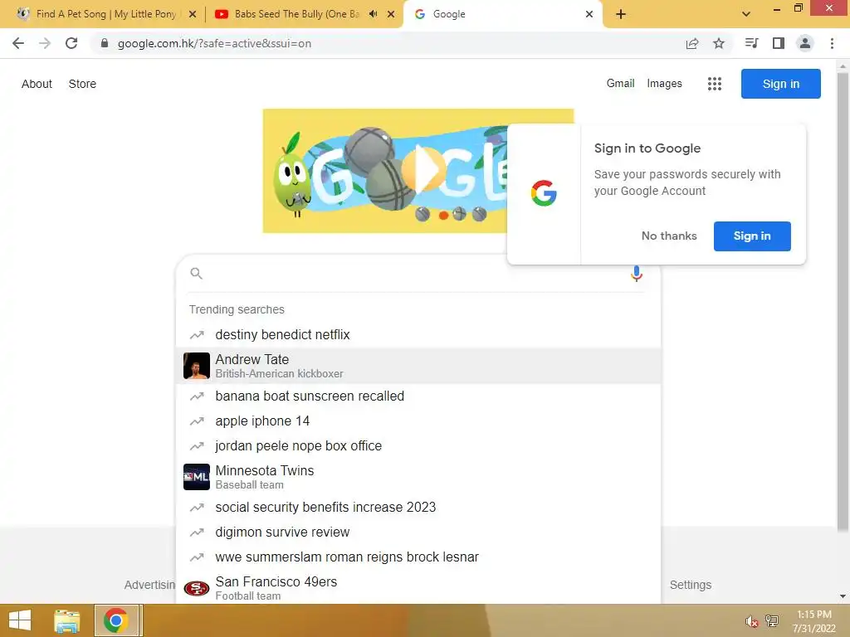Close the Google tab
Screen dimensions: 850x637
pyautogui.click(x=589, y=14)
